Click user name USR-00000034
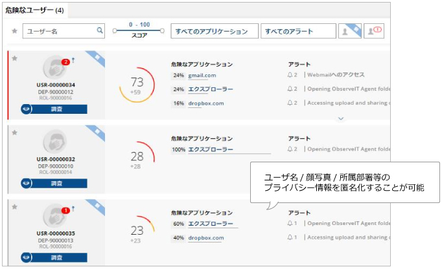 [x=56, y=85]
